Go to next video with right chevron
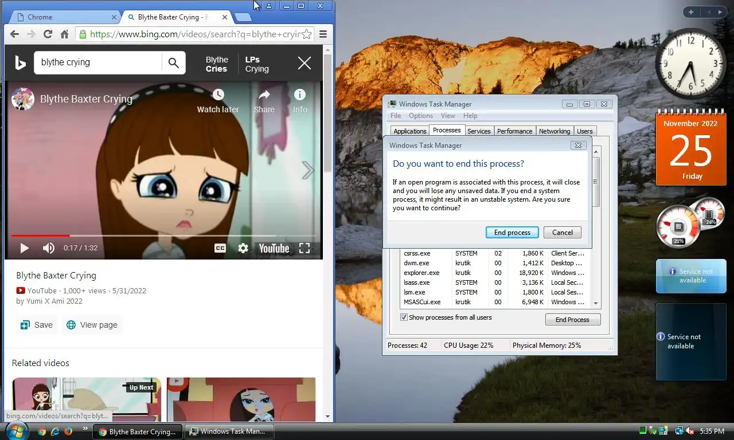 tap(308, 170)
